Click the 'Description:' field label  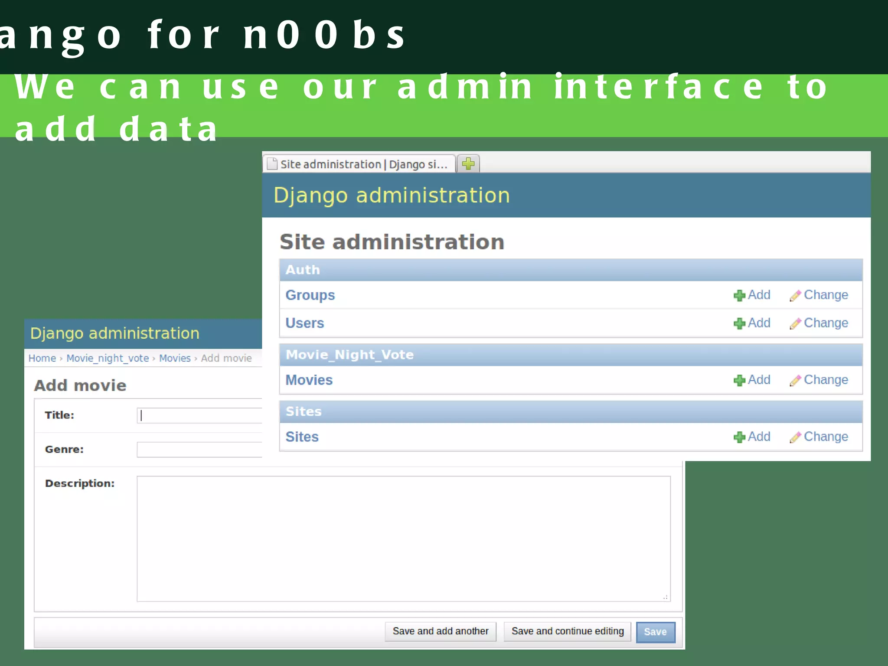pos(80,484)
